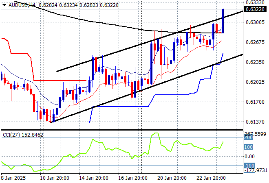The height and width of the screenshot is (183, 269).
Task: Select the red horizontal stepped resistance line
Action: (x=60, y=80)
